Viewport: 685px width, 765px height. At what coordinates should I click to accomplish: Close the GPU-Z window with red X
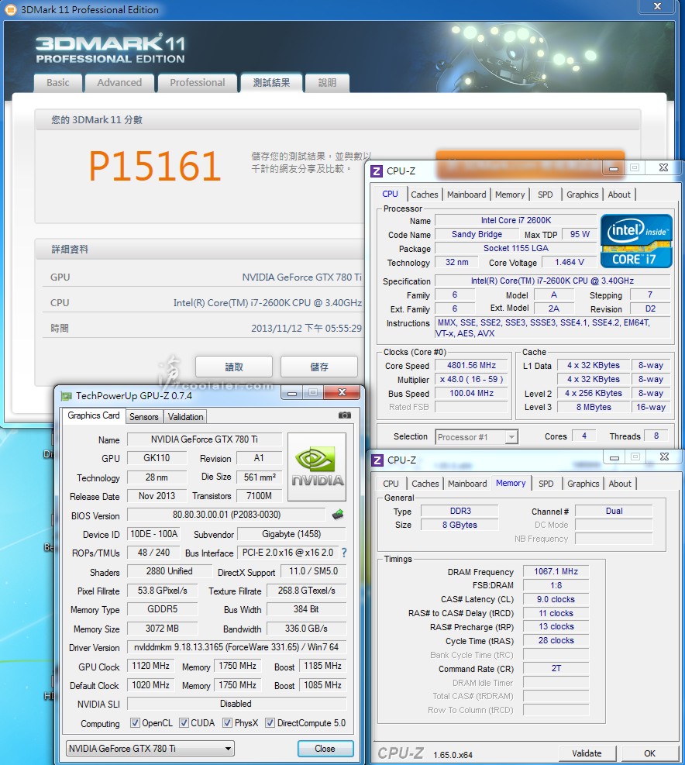(342, 392)
